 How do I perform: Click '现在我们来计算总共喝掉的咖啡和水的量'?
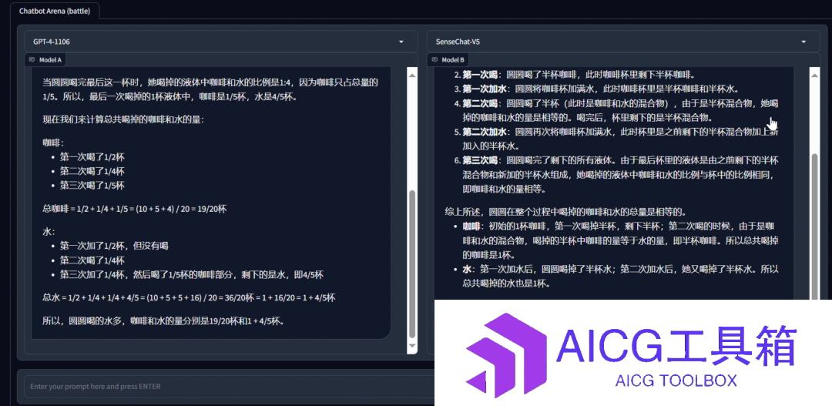point(123,120)
